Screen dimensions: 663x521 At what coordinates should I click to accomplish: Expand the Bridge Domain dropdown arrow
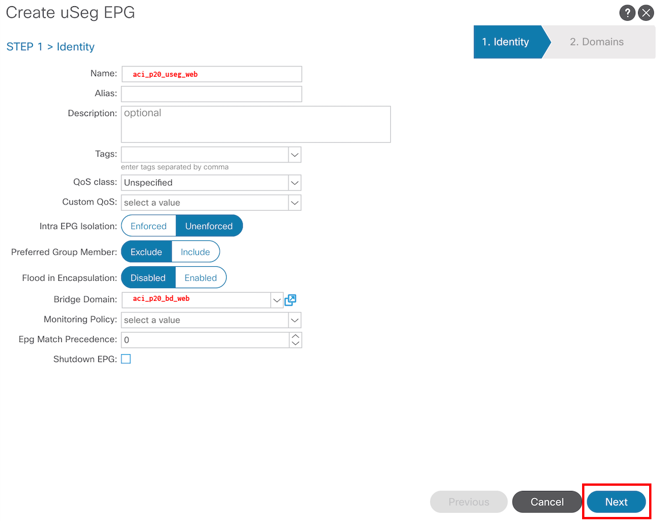pyautogui.click(x=277, y=300)
